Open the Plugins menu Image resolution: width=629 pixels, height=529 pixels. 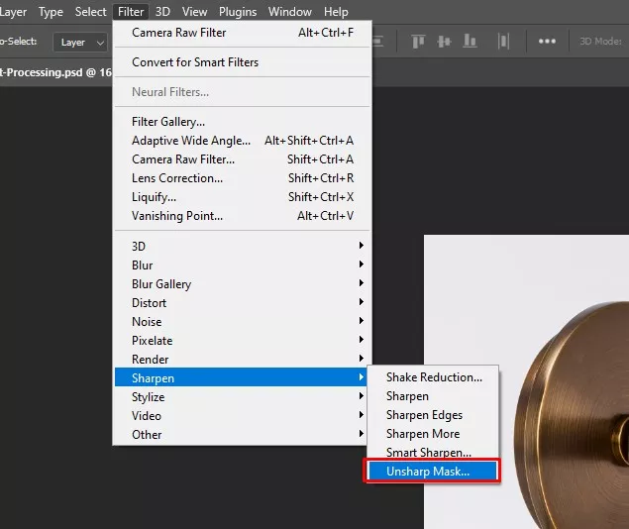point(238,12)
